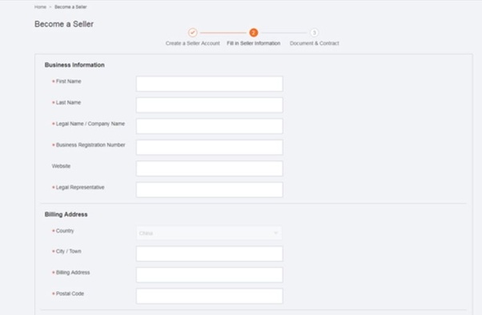Image resolution: width=482 pixels, height=315 pixels.
Task: Focus the First Name input field
Action: pyautogui.click(x=209, y=83)
